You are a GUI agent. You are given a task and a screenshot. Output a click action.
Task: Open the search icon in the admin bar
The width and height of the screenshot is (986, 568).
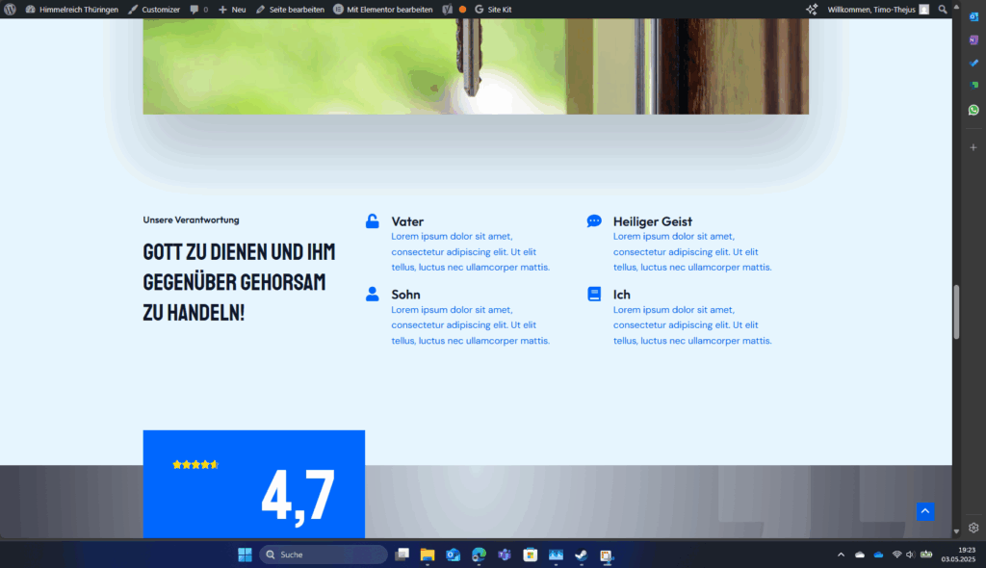(942, 9)
